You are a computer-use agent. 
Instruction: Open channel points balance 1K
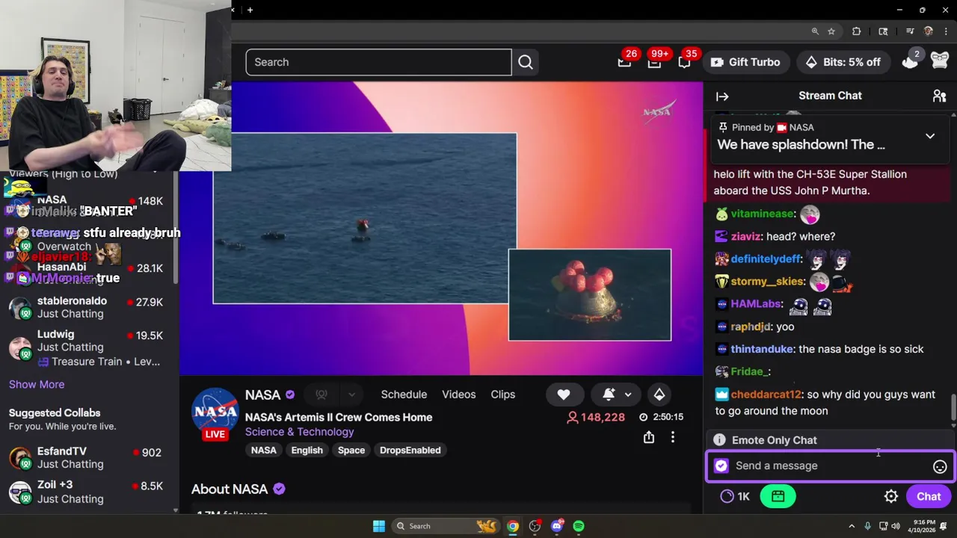click(735, 496)
